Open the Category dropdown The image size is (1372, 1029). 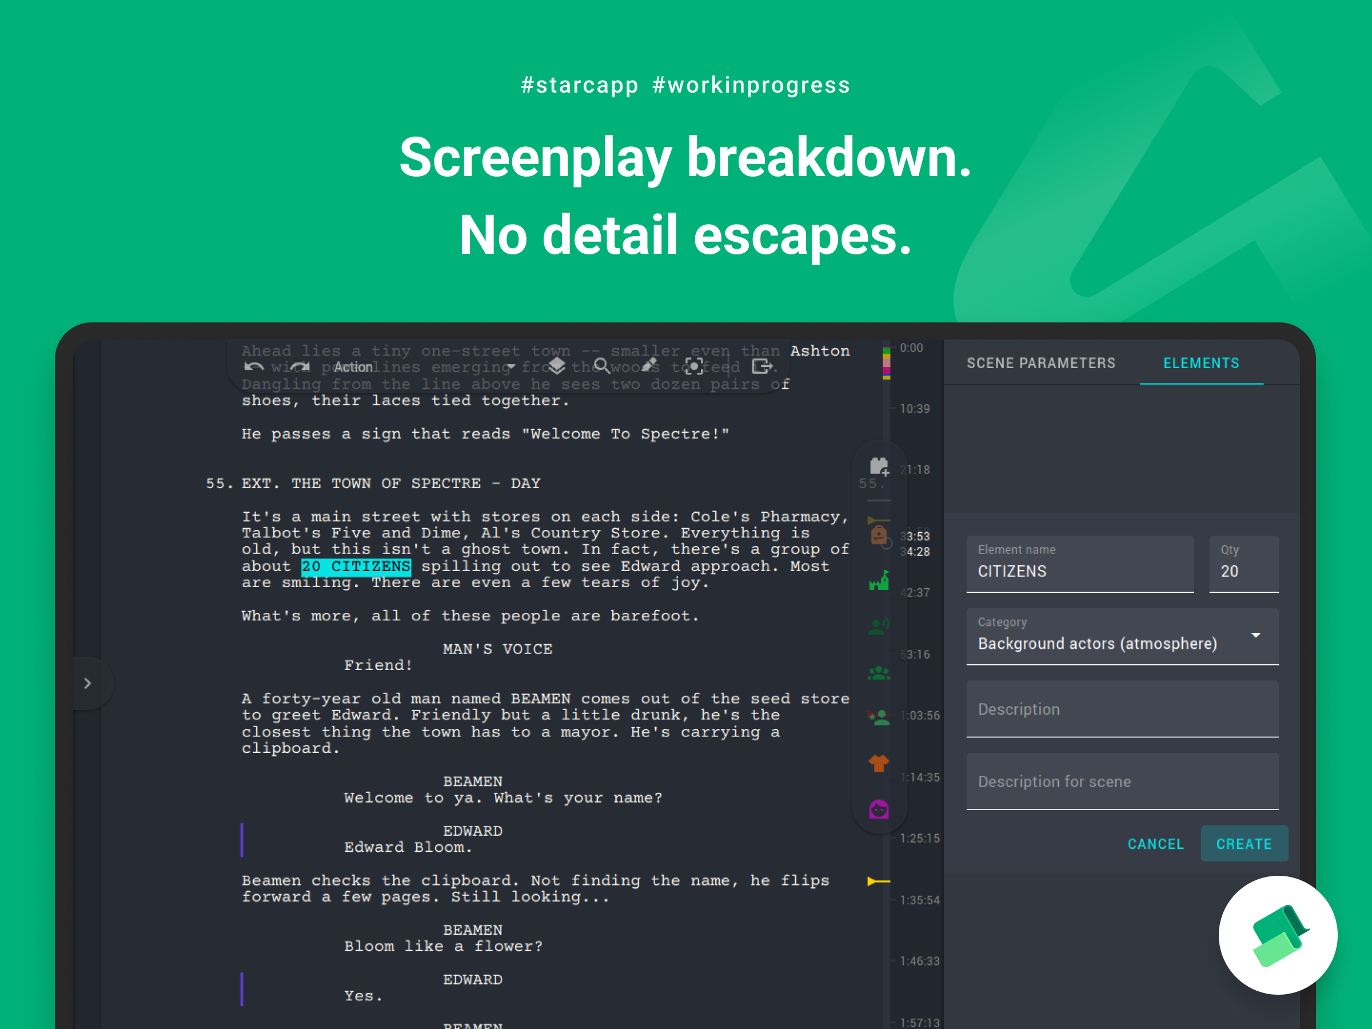[x=1122, y=636]
